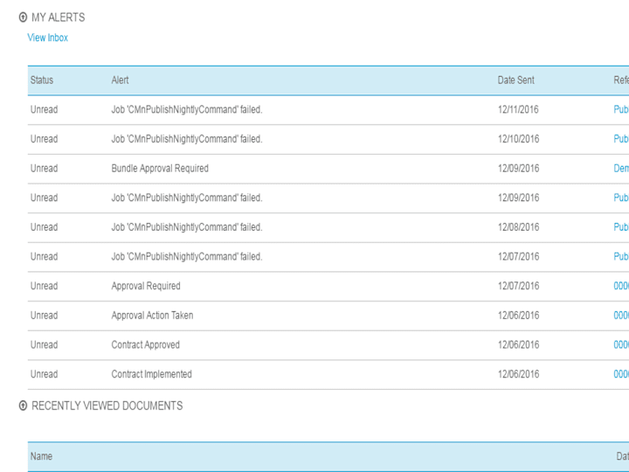629x472 pixels.
Task: Click the Name column header in documents table
Action: pyautogui.click(x=41, y=456)
